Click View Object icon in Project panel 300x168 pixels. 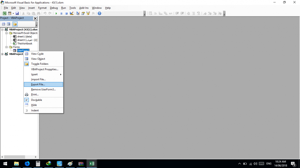[x=8, y=24]
